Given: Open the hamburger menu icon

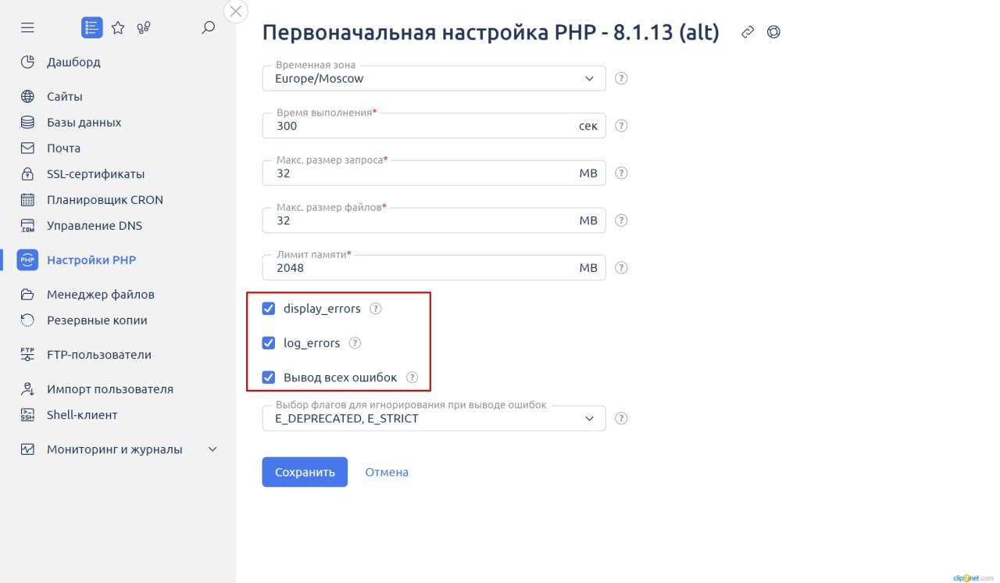Looking at the screenshot, I should point(27,27).
